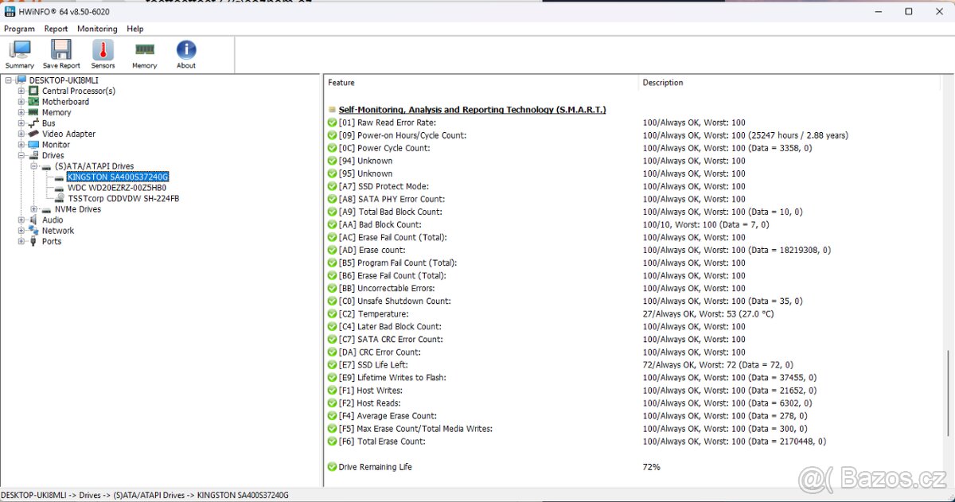Select the Network tree item
This screenshot has height=502, width=955.
tap(58, 231)
